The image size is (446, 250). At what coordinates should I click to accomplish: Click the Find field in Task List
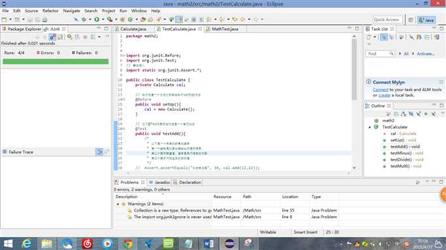380,53
